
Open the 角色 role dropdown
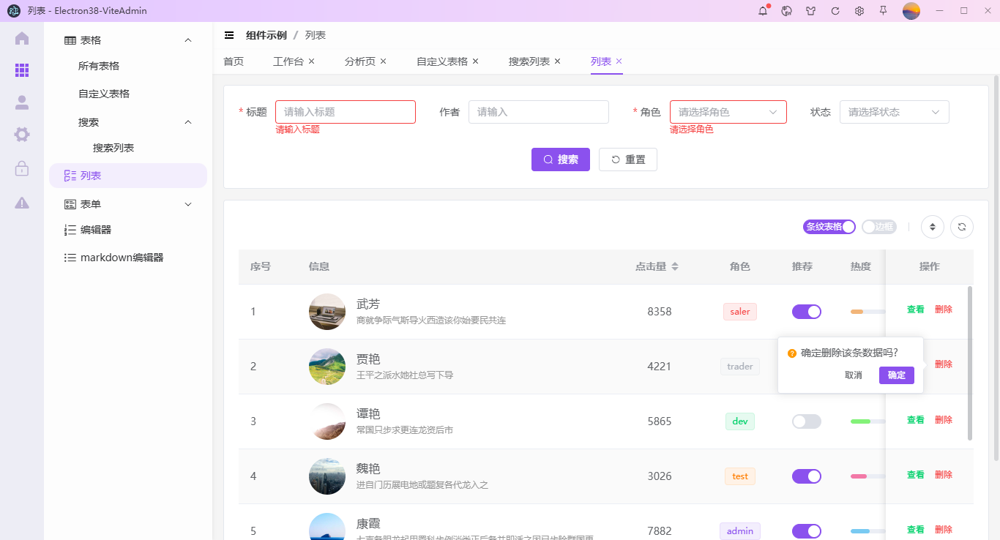728,111
